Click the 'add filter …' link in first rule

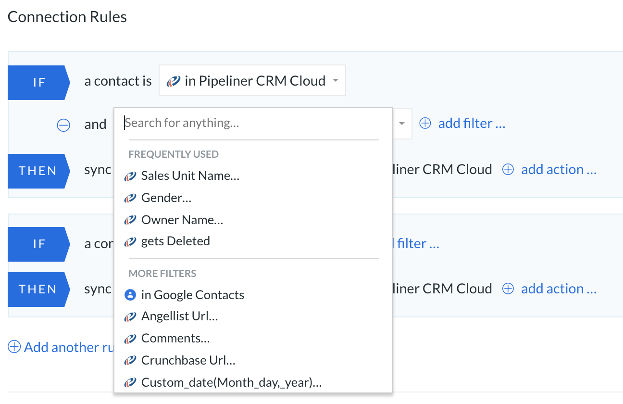tap(472, 124)
